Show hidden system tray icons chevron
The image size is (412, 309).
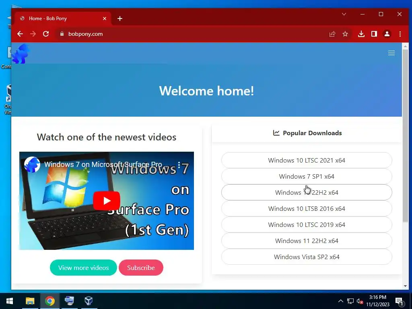coord(340,301)
